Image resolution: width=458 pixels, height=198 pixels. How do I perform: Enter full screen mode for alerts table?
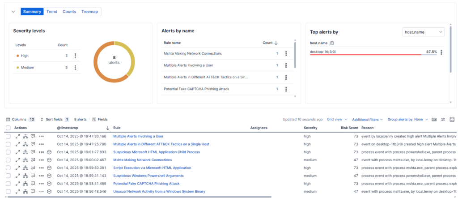[452, 120]
